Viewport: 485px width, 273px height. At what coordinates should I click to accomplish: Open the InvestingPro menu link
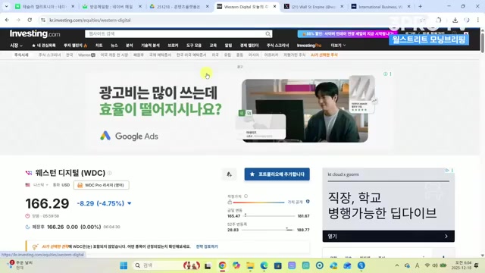click(309, 45)
